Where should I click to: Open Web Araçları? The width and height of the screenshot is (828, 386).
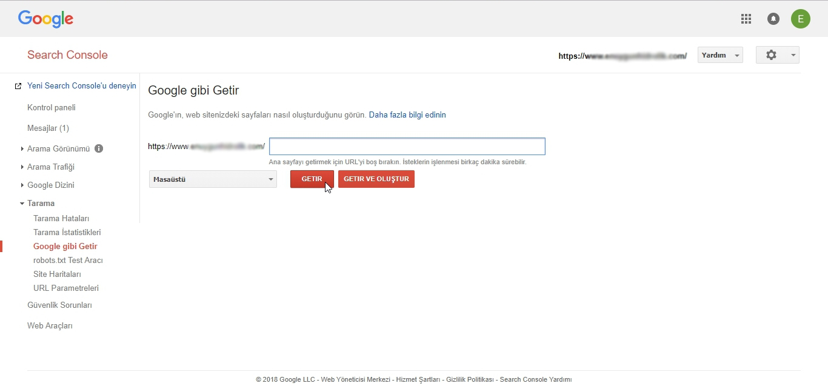click(x=50, y=325)
